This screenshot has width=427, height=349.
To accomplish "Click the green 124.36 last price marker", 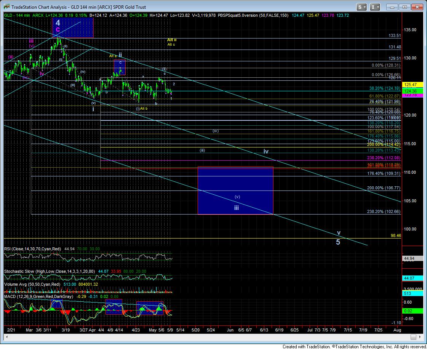I will click(x=413, y=91).
